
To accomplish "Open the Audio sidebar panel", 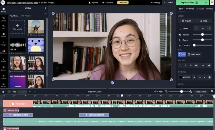I will 3,60.
